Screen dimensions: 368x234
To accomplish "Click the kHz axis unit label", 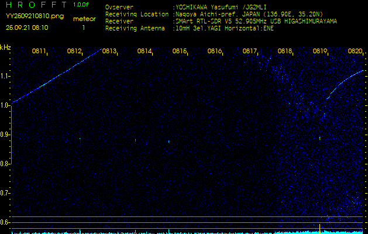I will (x=5, y=47).
